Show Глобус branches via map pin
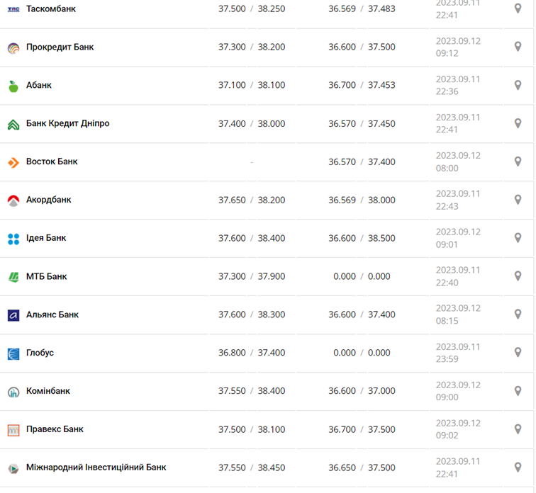The width and height of the screenshot is (536, 493). 518,352
